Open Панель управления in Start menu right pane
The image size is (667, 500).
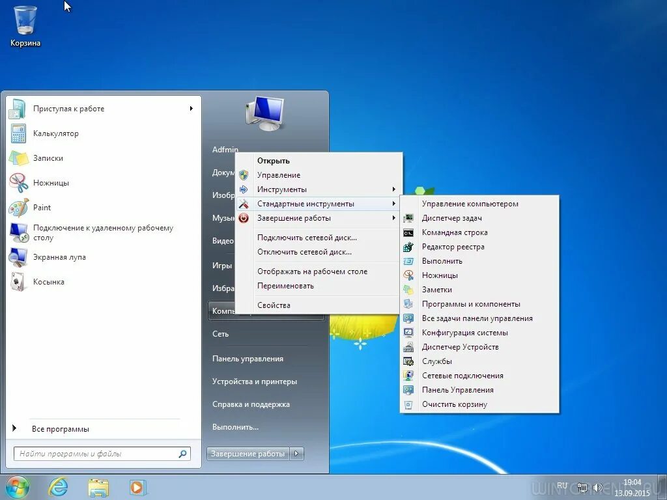click(x=248, y=359)
